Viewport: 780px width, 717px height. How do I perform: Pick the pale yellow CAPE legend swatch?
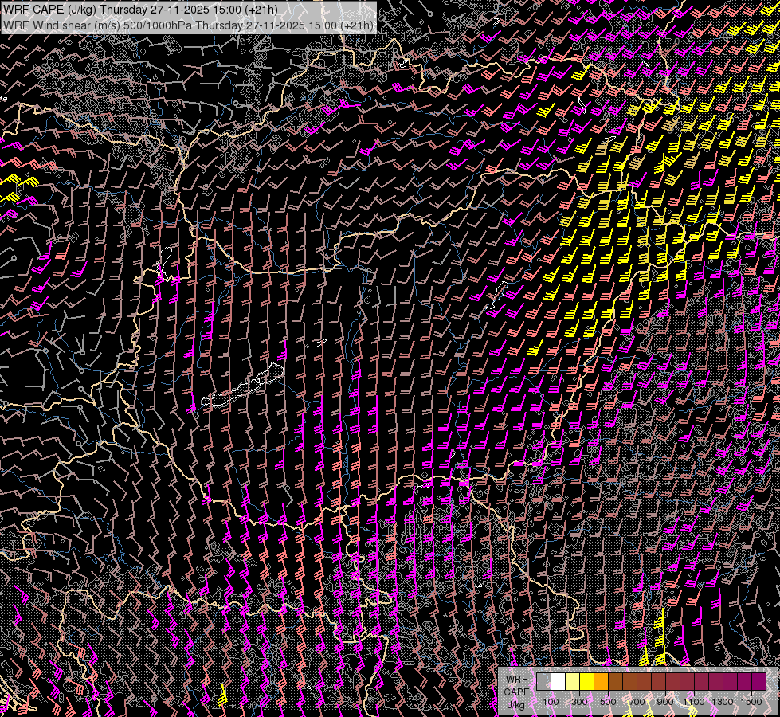(x=572, y=681)
